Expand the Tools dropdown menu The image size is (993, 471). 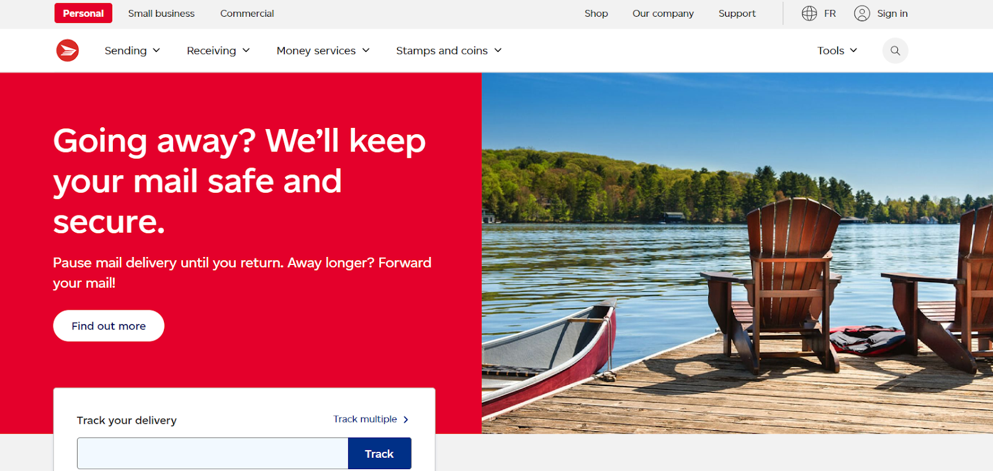coord(837,50)
